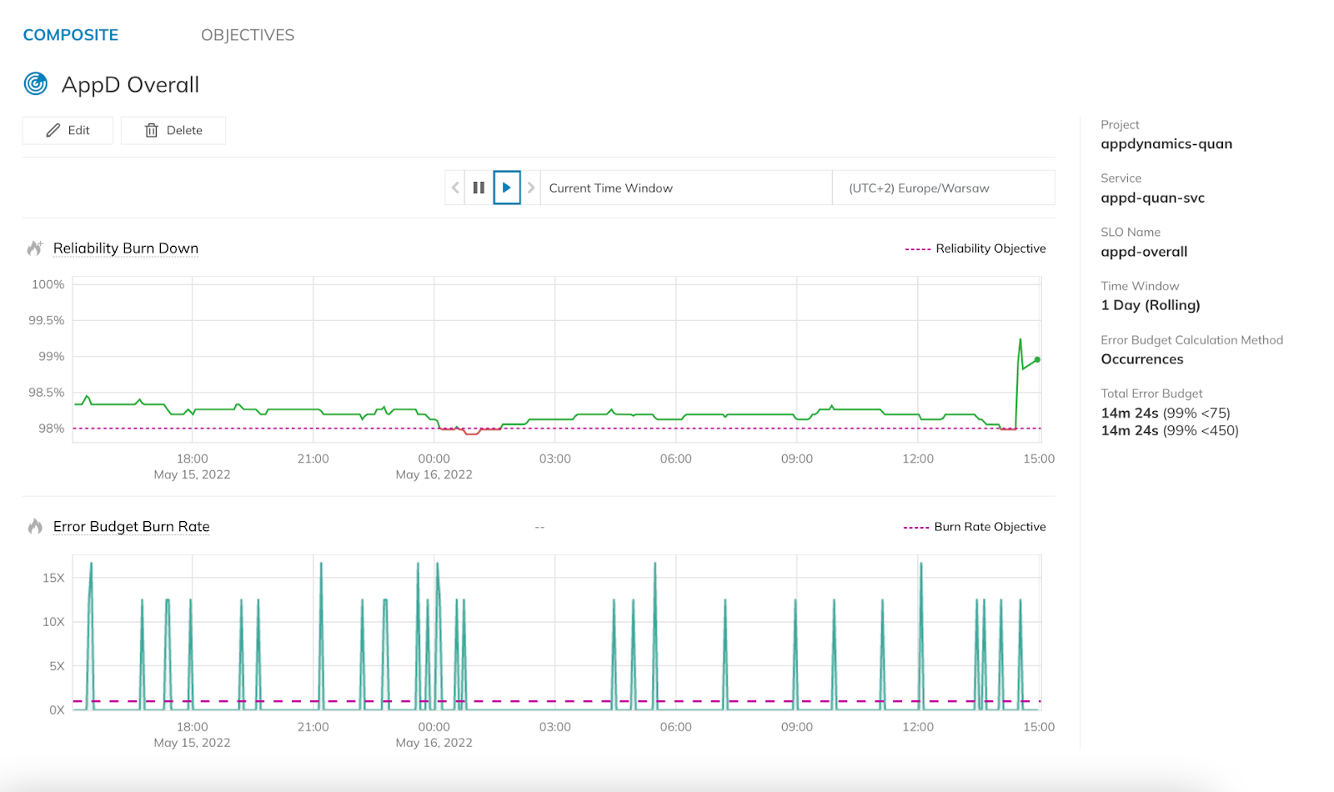Image resolution: width=1334 pixels, height=792 pixels.
Task: Click the AppD Overall page heading
Action: click(131, 84)
